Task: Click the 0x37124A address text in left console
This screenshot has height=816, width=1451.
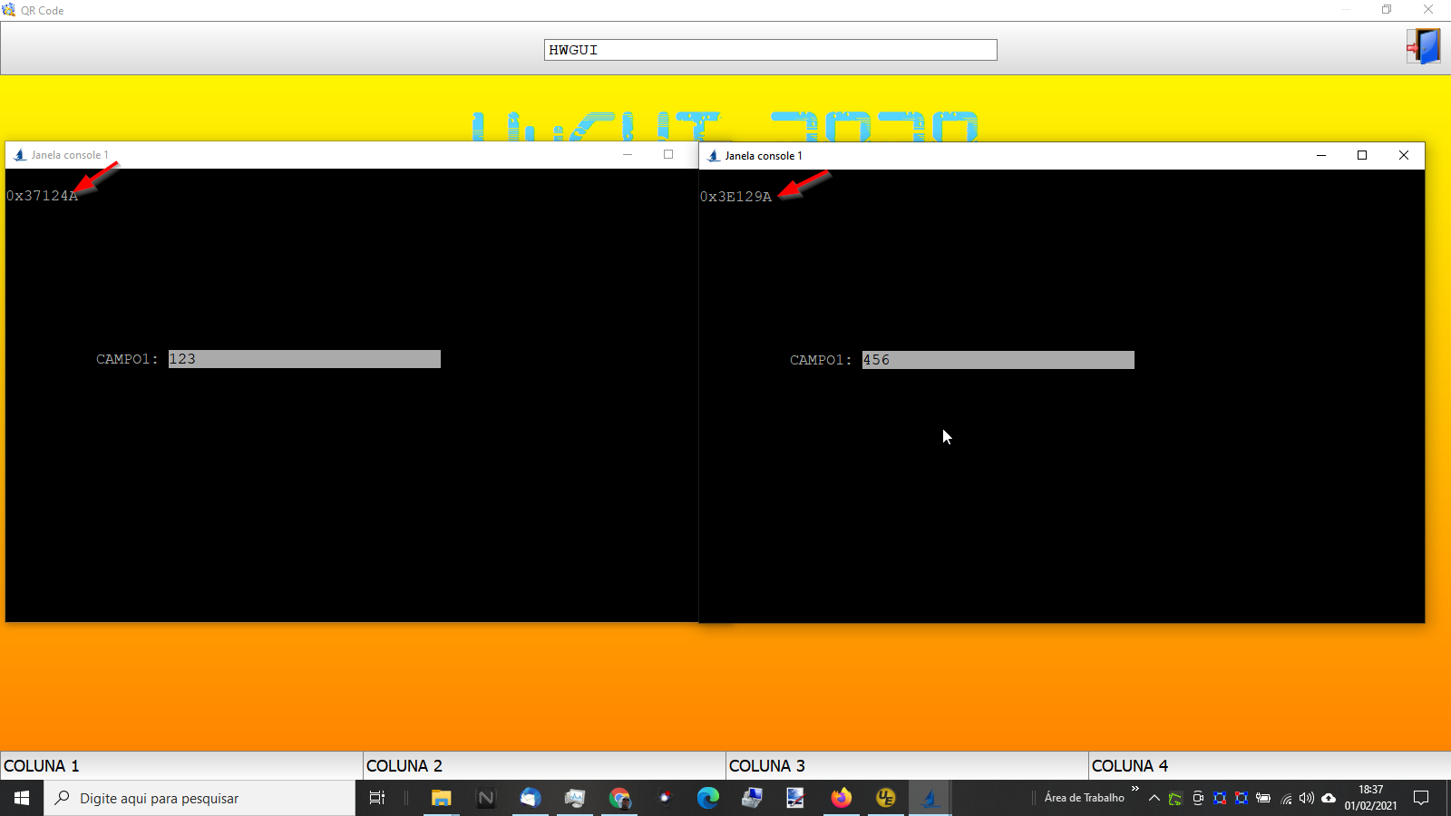Action: tap(42, 196)
